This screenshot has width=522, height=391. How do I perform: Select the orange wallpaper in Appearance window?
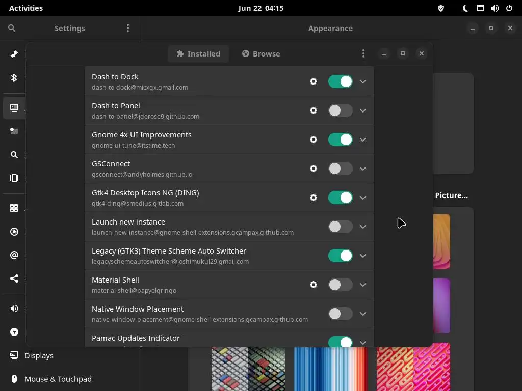click(x=441, y=242)
